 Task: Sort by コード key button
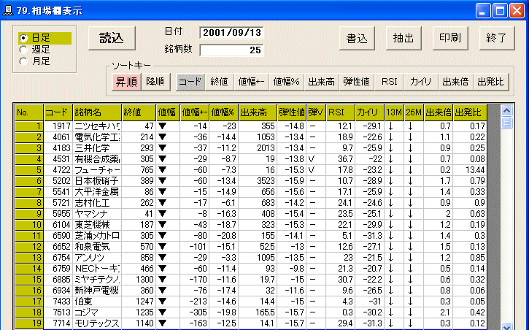(190, 82)
